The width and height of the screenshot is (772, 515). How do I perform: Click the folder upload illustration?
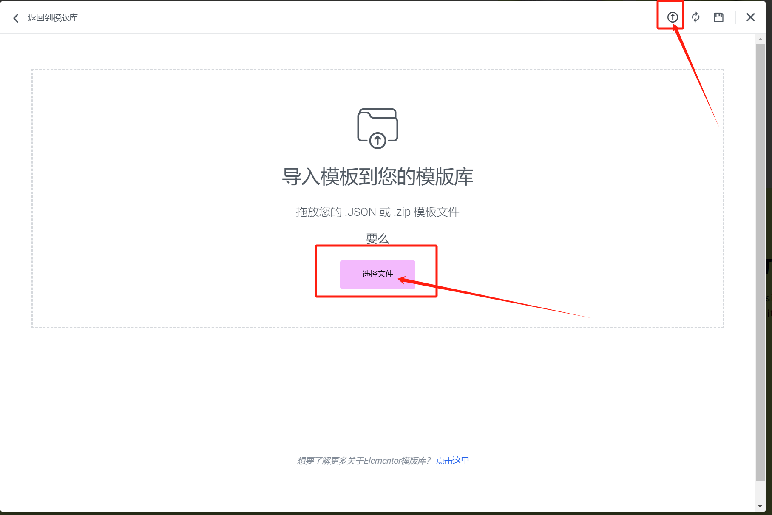click(377, 127)
